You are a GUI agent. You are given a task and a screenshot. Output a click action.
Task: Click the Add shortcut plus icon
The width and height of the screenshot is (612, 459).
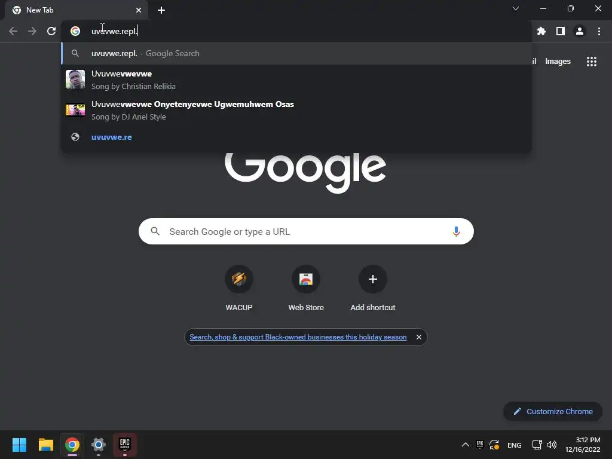click(373, 279)
